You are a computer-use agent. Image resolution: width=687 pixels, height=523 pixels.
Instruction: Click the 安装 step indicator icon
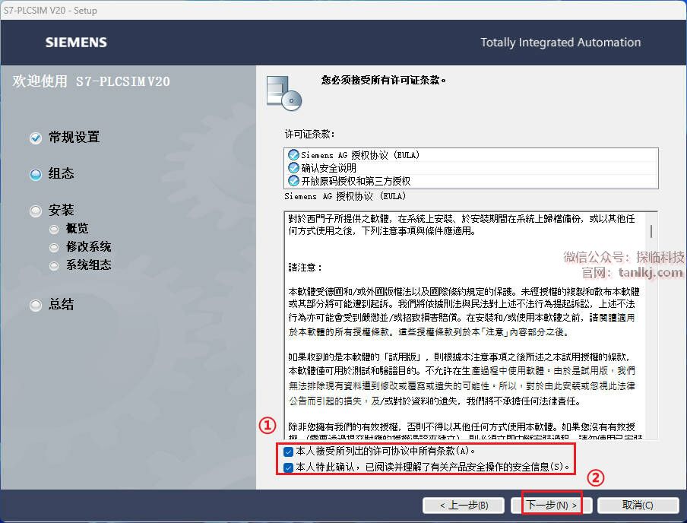click(x=36, y=211)
